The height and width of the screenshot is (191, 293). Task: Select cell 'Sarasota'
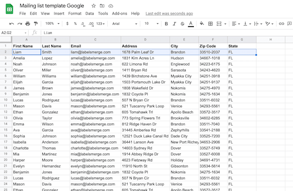(184, 70)
